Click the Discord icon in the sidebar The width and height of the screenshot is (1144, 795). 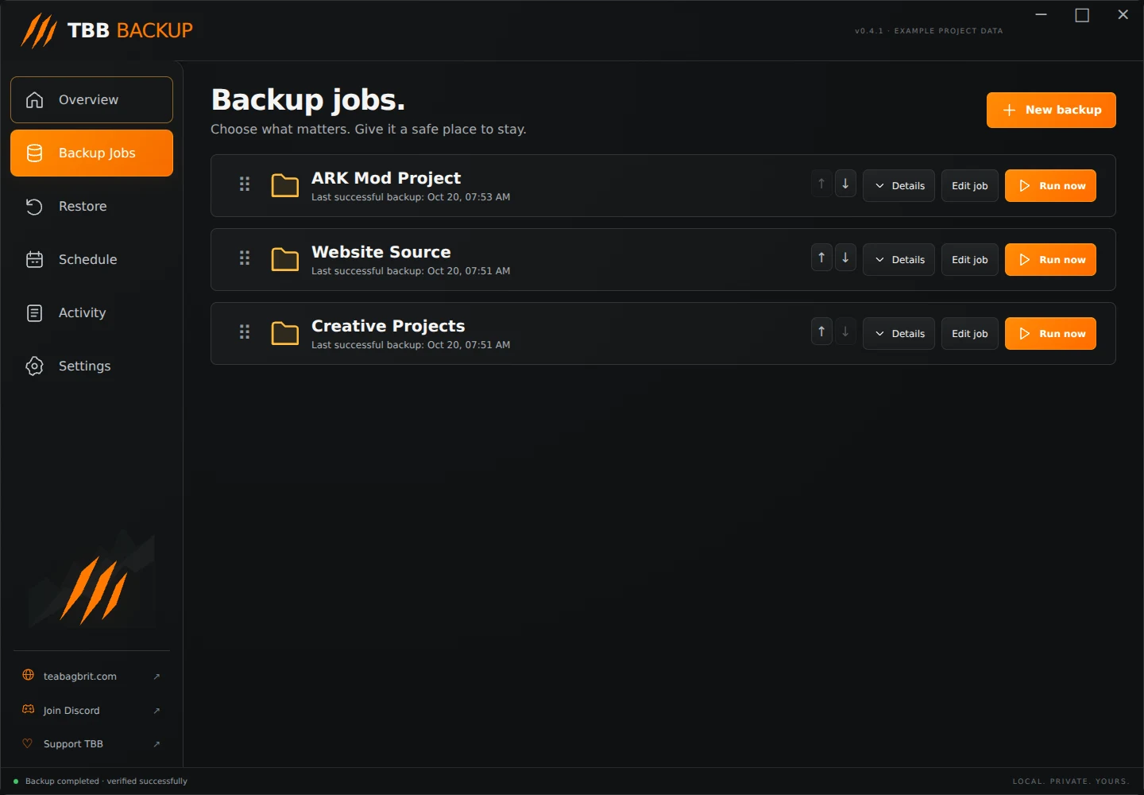[x=28, y=709]
